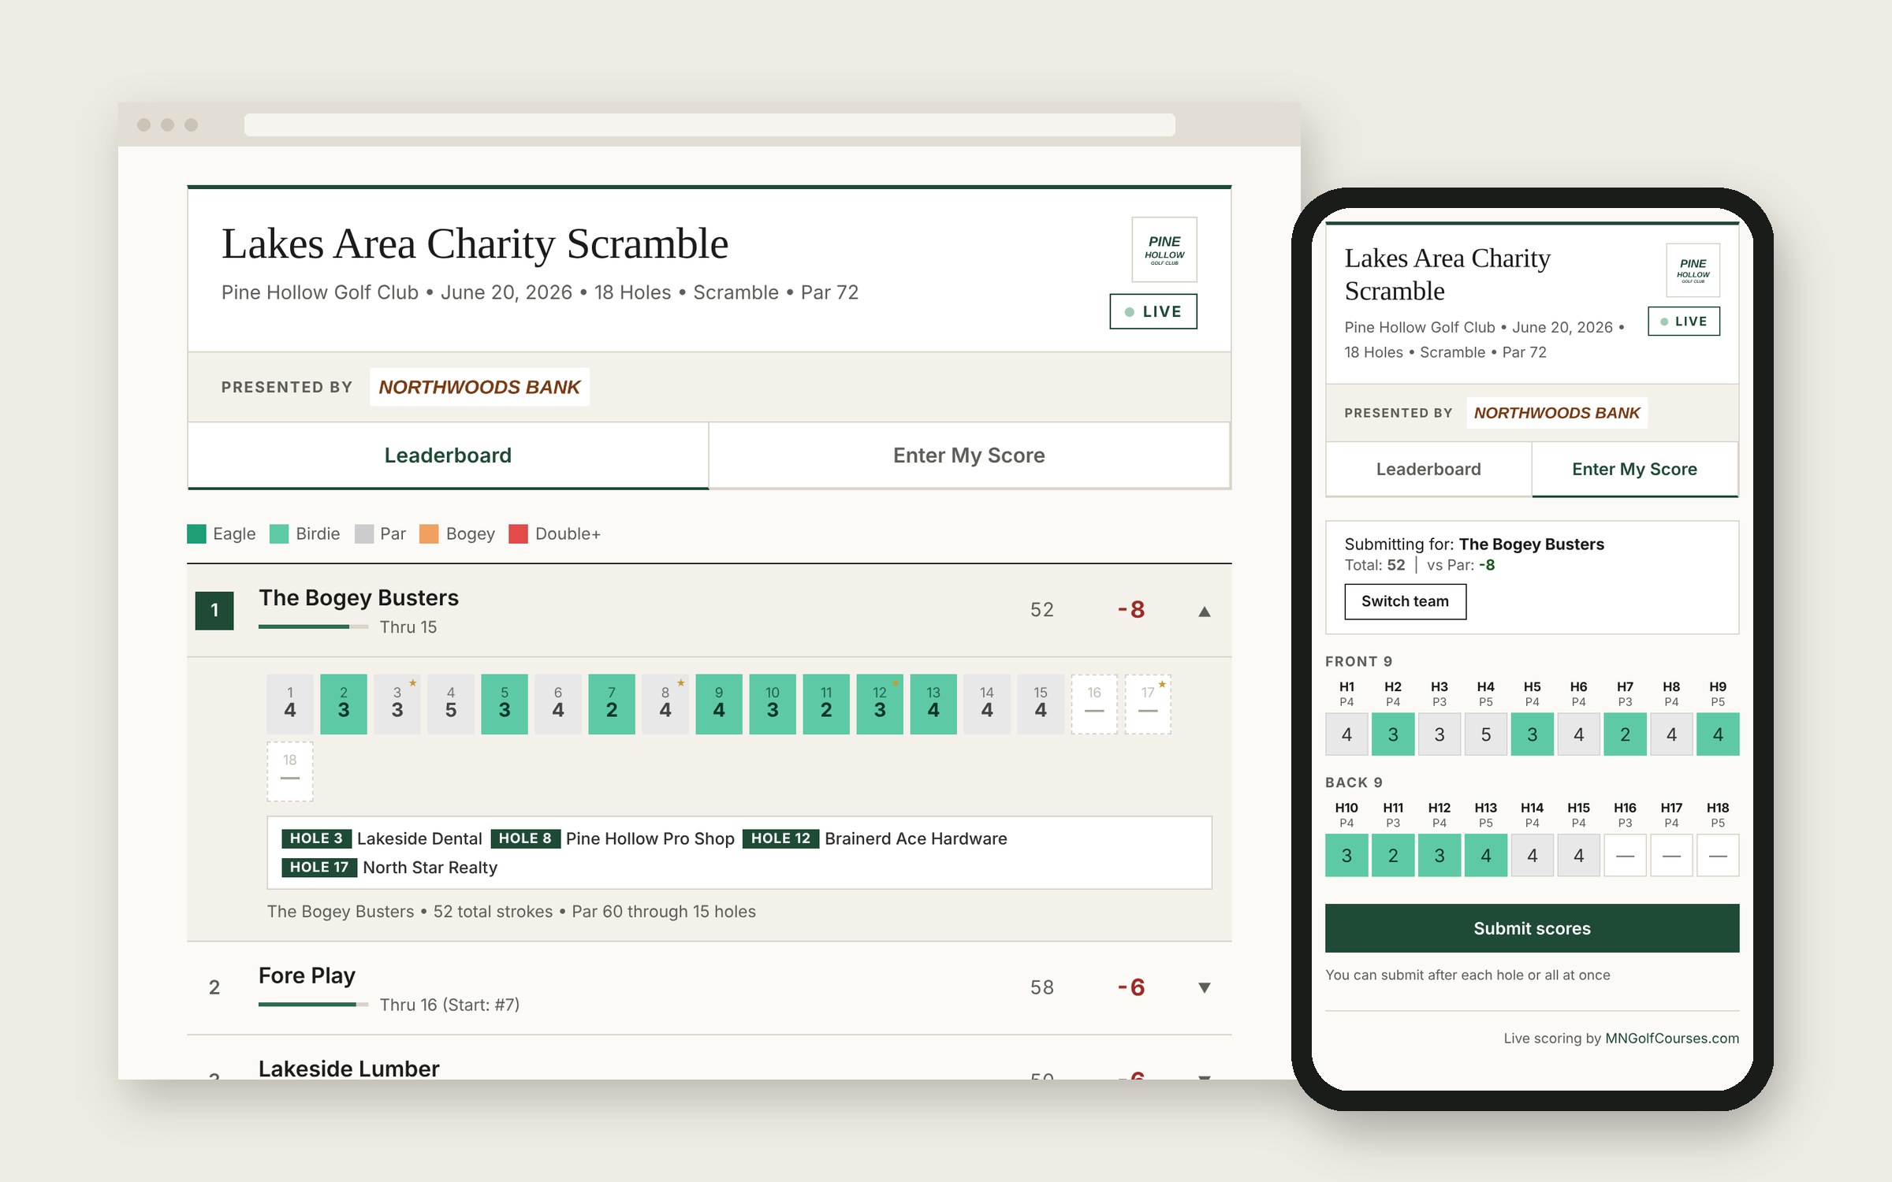Click H7 score box showing 2 on phone
Viewport: 1892px width, 1182px height.
point(1625,734)
